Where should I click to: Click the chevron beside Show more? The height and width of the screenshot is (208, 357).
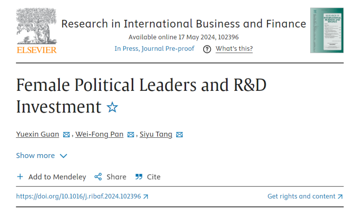pyautogui.click(x=64, y=156)
